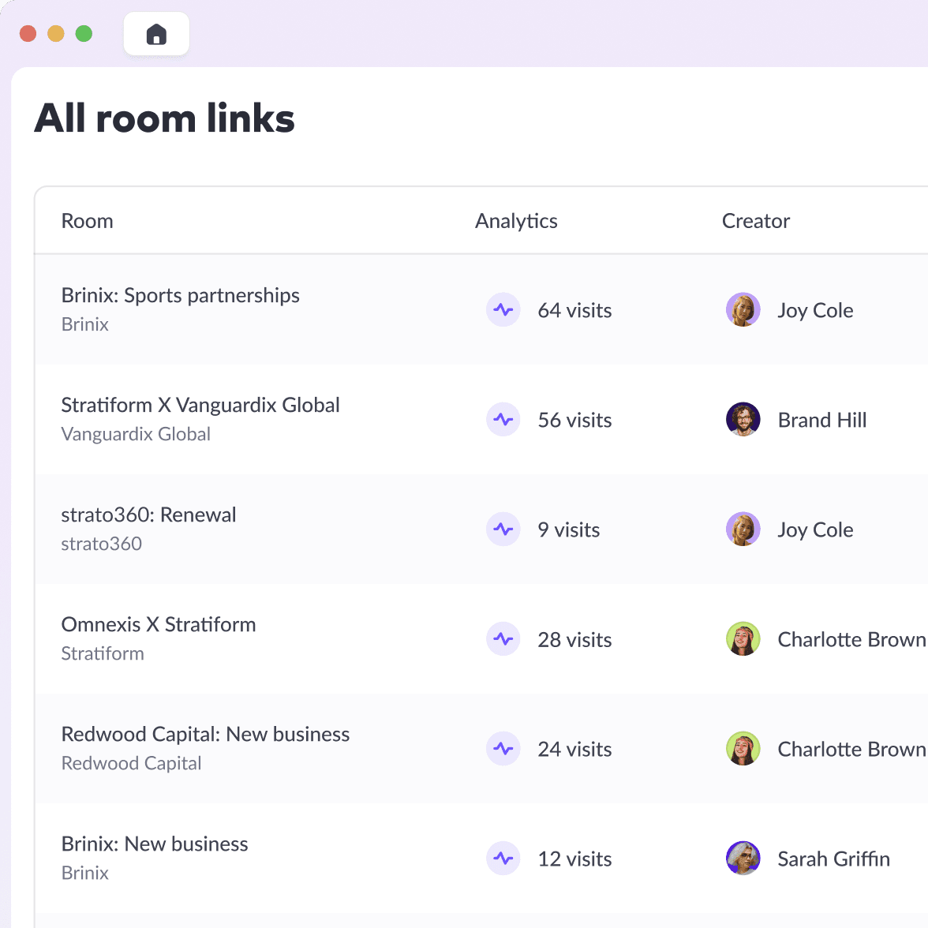Click the 56 visits value
This screenshot has height=928, width=928.
[574, 420]
